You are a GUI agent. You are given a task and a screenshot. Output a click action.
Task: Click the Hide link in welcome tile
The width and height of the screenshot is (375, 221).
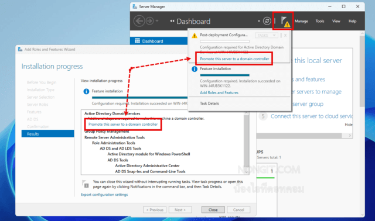pos(349,125)
